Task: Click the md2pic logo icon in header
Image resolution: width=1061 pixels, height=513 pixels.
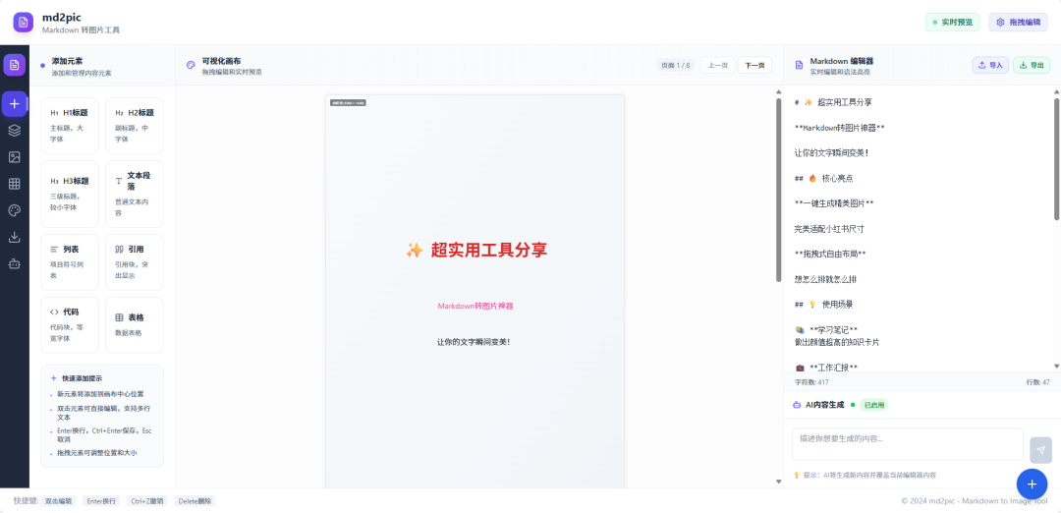Action: pos(23,22)
